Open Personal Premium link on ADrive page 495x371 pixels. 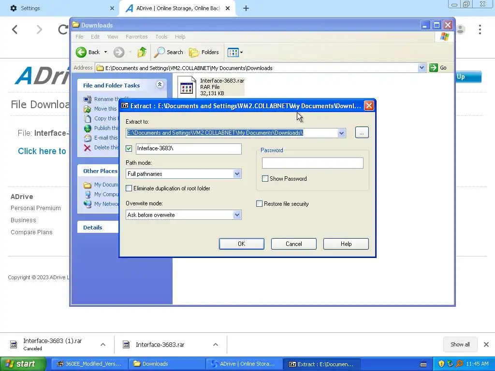[36, 208]
